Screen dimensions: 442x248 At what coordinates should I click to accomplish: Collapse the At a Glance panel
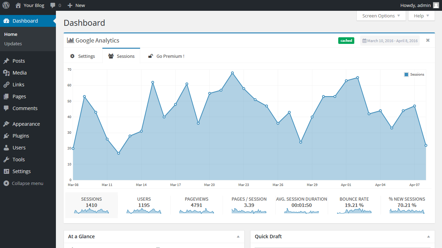coord(238,237)
